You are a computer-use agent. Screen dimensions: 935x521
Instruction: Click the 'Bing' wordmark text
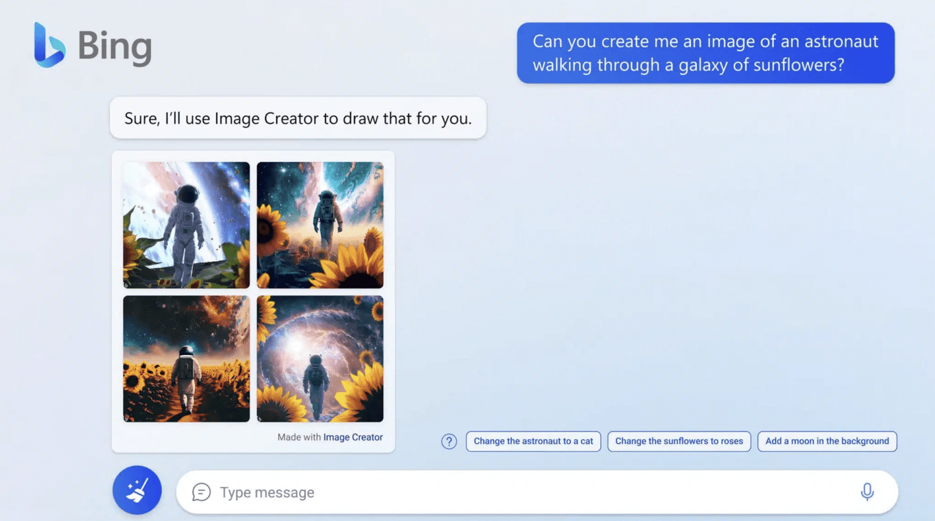115,47
